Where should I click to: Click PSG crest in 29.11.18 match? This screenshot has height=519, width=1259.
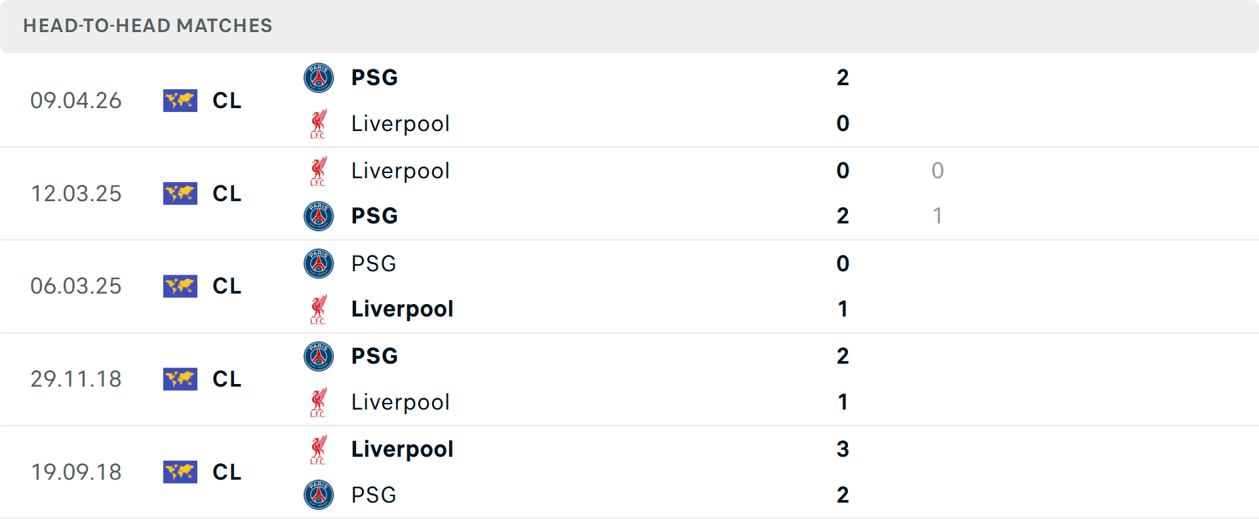point(319,356)
